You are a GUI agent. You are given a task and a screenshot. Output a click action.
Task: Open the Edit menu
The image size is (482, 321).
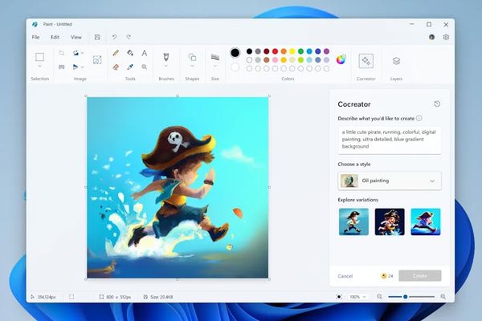pyautogui.click(x=55, y=37)
